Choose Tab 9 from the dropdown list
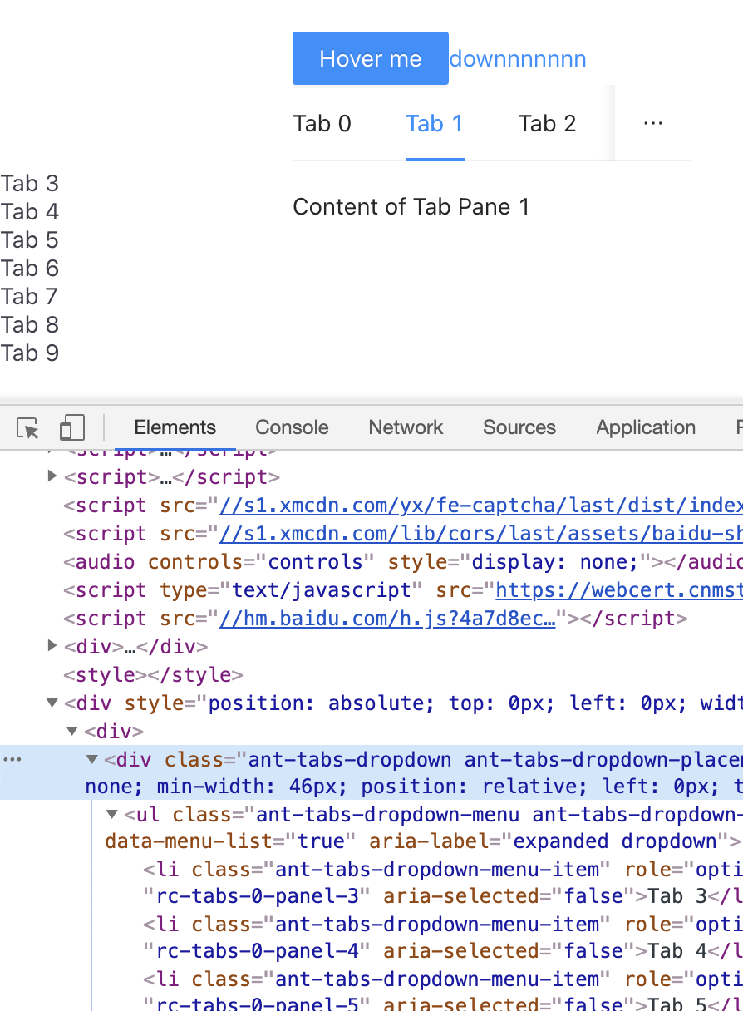The width and height of the screenshot is (743, 1011). (30, 353)
